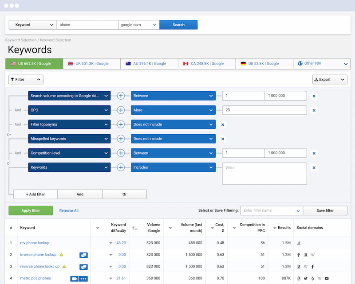Click the Remove All link
This screenshot has height=284, width=355.
[69, 211]
